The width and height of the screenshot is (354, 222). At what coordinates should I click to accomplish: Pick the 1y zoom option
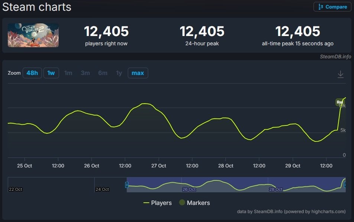point(119,73)
